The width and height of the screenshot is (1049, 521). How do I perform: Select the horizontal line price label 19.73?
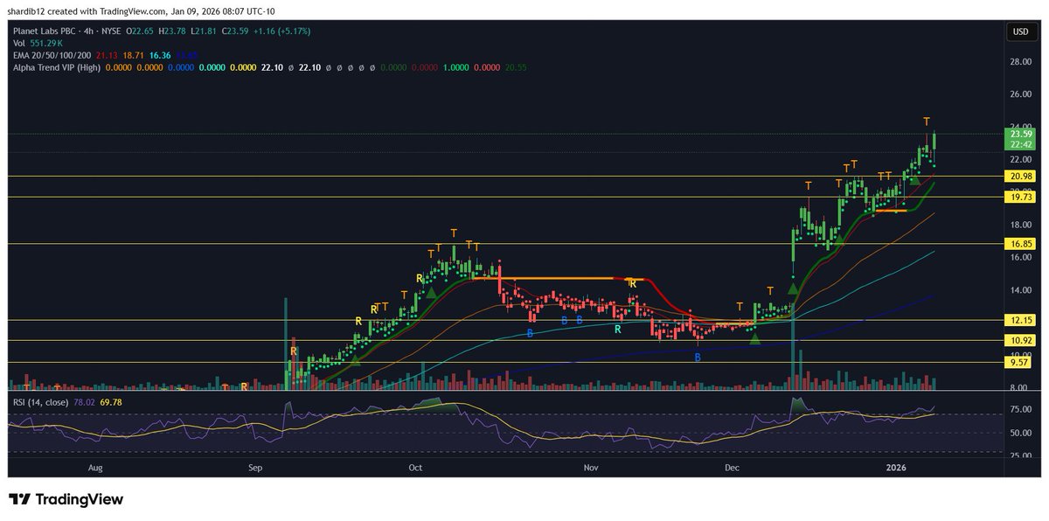click(x=1020, y=198)
